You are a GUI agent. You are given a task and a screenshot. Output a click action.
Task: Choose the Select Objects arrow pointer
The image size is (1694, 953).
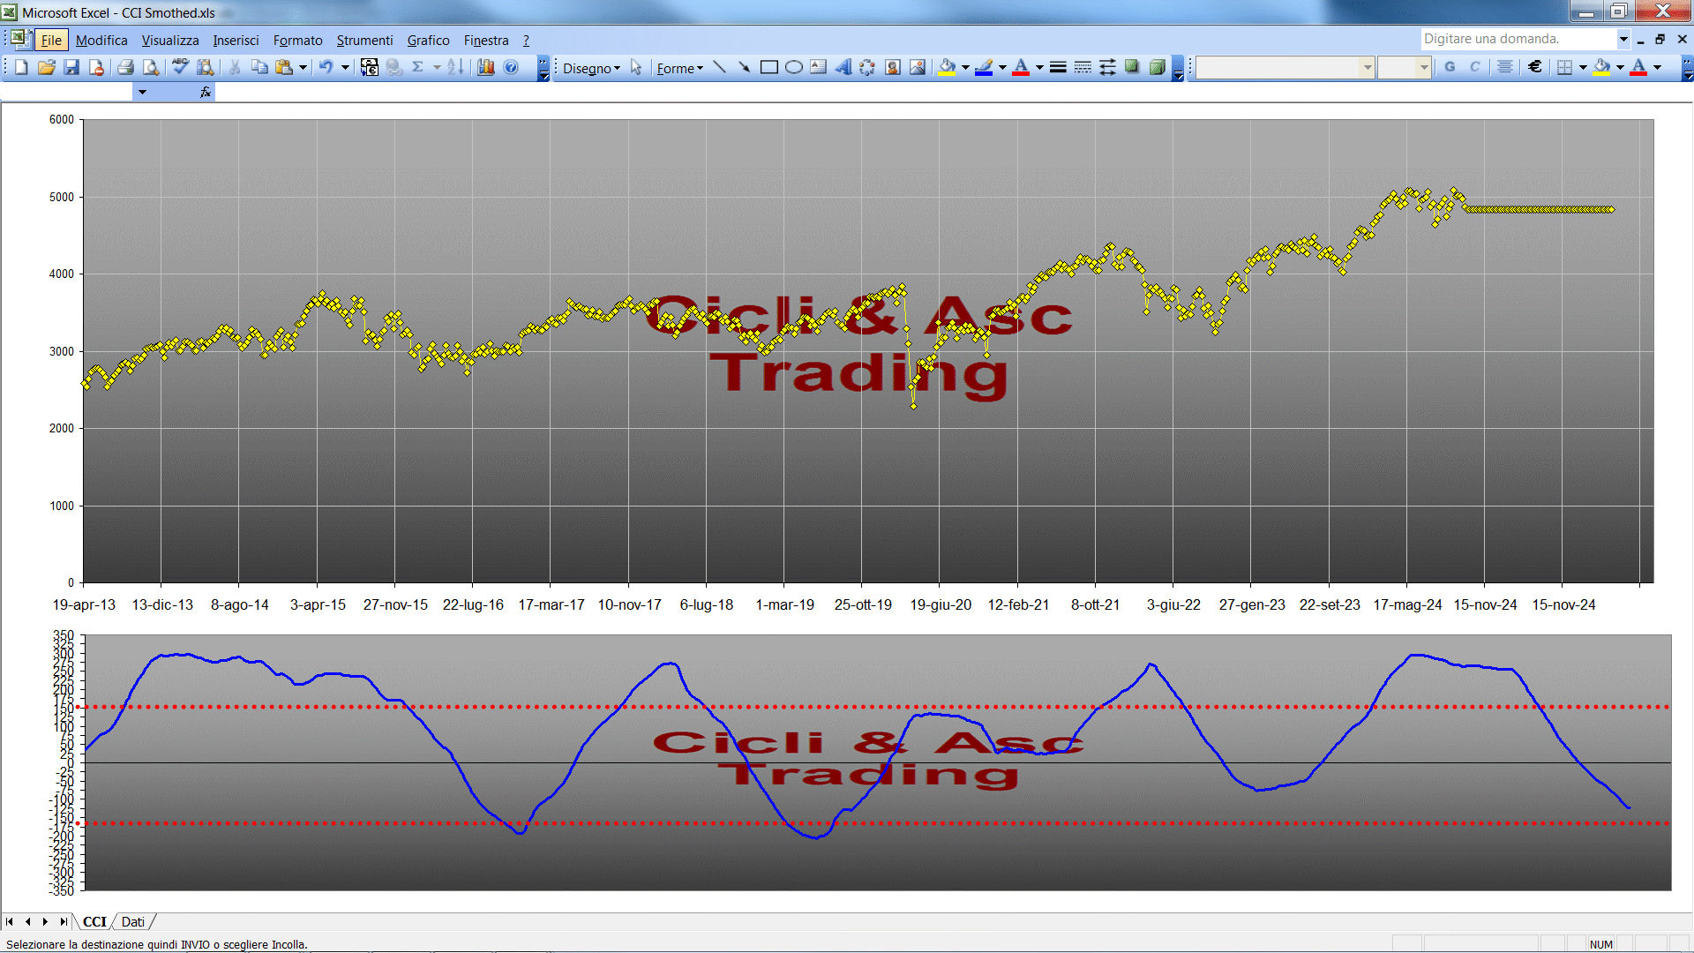(636, 67)
